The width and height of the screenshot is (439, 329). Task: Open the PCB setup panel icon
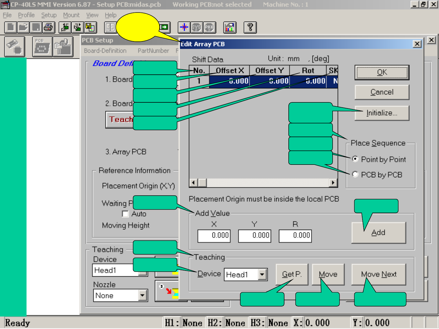click(x=42, y=47)
